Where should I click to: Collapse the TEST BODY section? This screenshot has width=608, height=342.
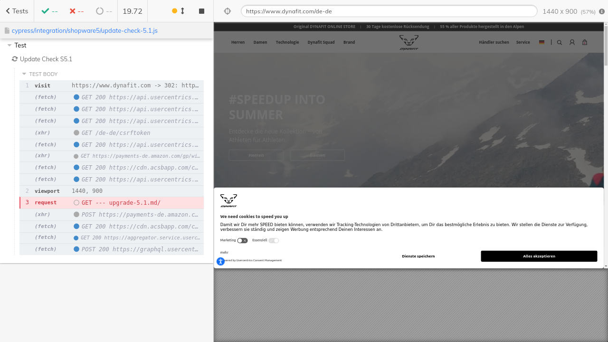(24, 74)
